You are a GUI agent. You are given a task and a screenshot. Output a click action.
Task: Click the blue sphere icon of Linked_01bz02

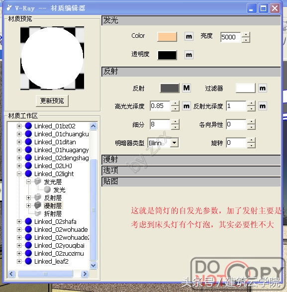[28, 126]
